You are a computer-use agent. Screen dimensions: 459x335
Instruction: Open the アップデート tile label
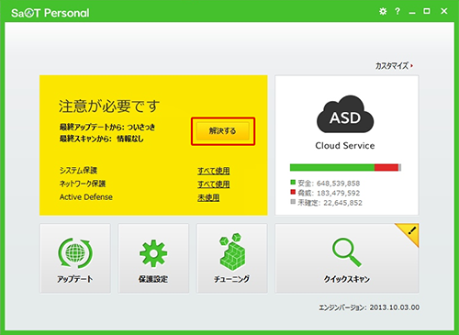75,279
